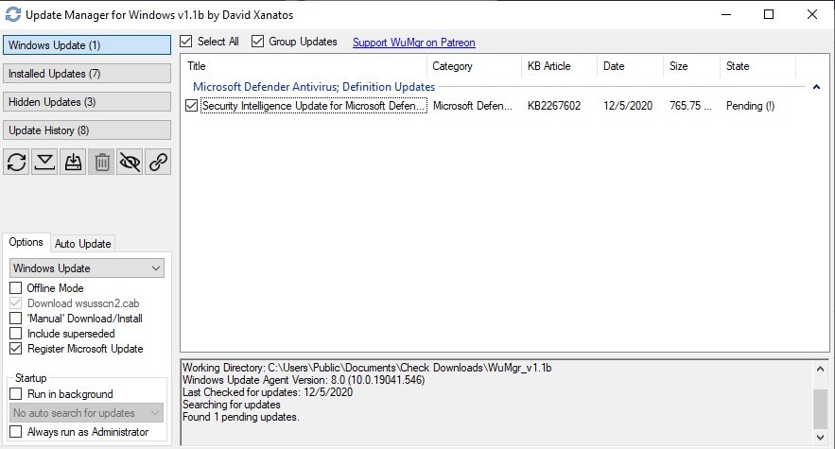This screenshot has height=449, width=835.
Task: Click the Last Checked for updates log line
Action: [x=268, y=392]
